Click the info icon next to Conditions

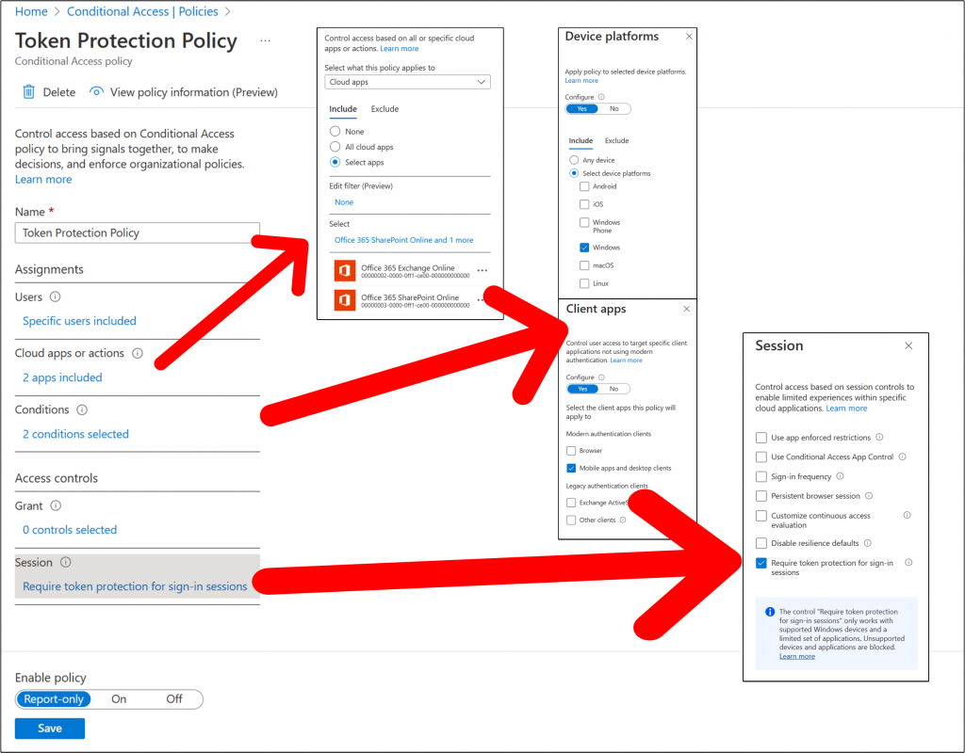(x=82, y=410)
